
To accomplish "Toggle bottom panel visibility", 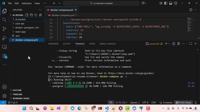I will [x=171, y=3].
